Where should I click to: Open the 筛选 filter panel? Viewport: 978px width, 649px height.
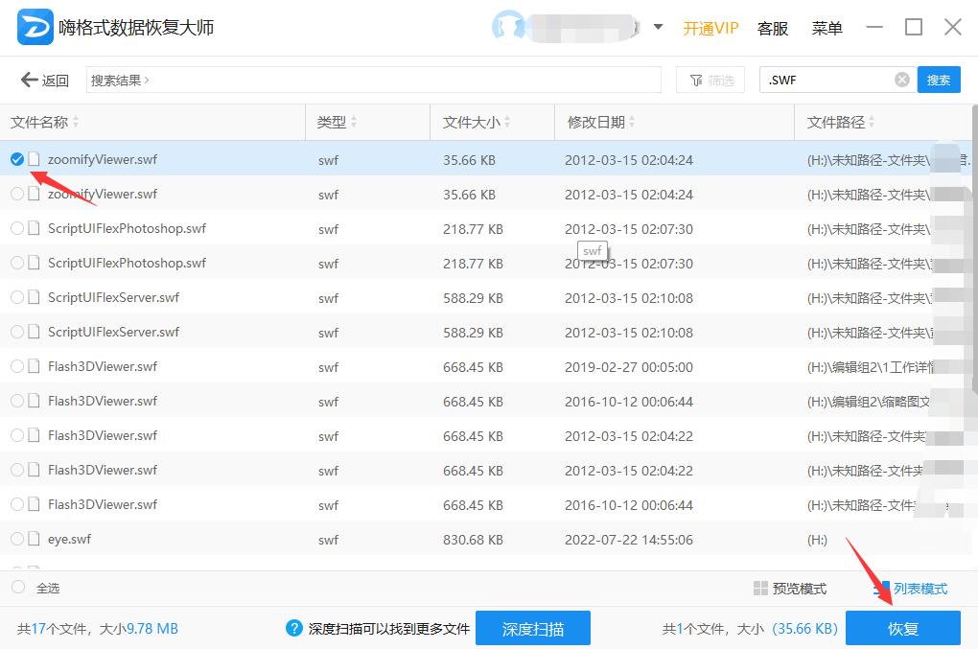(710, 80)
